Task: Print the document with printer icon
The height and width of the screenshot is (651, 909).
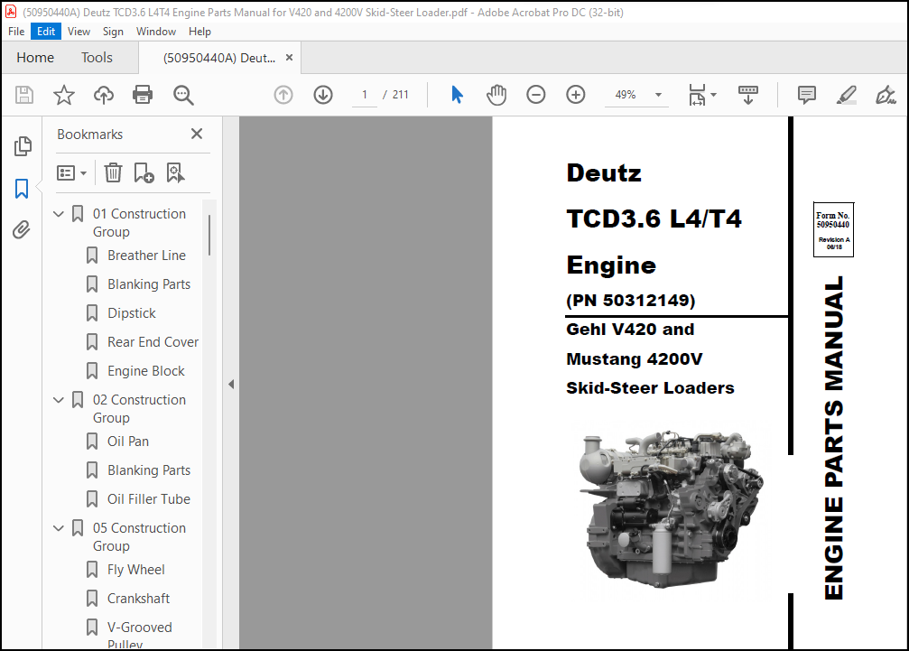Action: pyautogui.click(x=143, y=95)
